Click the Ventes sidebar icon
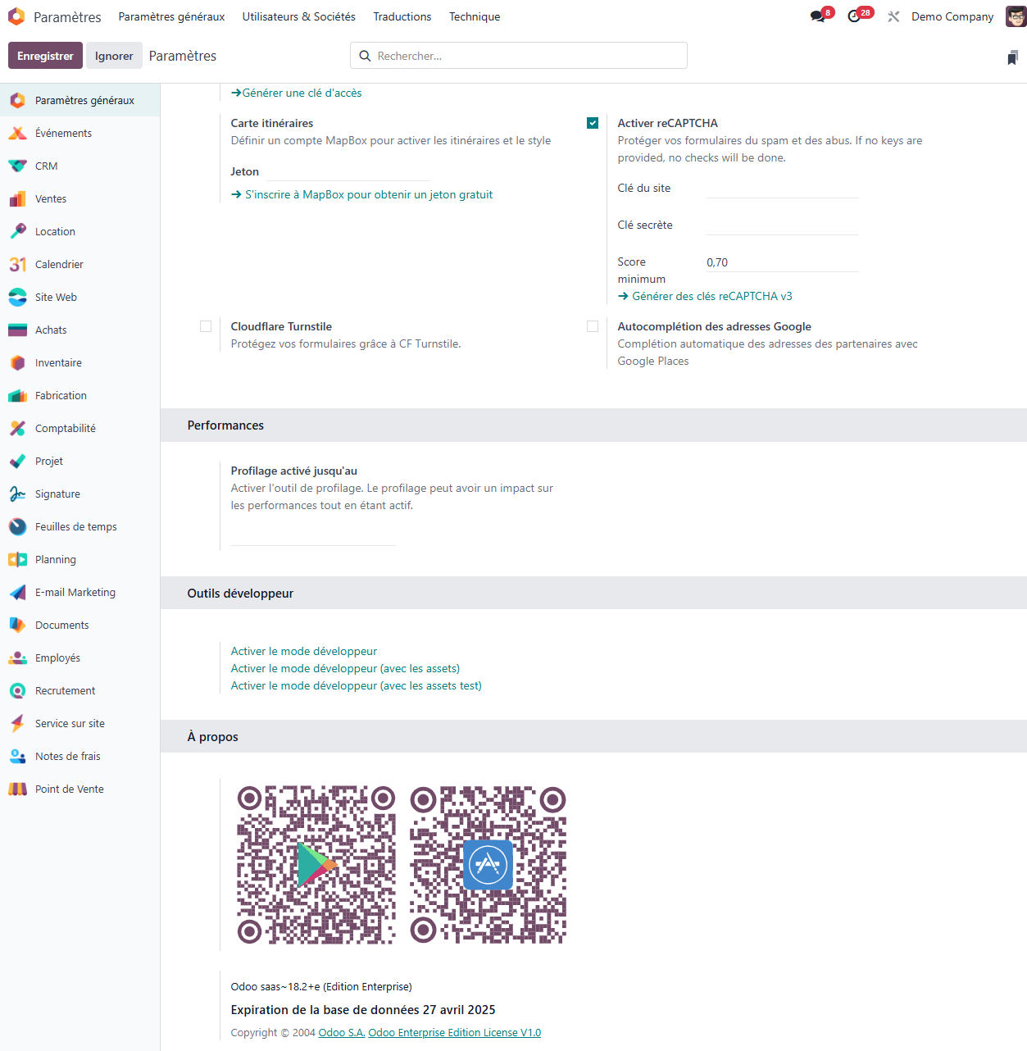The height and width of the screenshot is (1051, 1027). point(18,198)
